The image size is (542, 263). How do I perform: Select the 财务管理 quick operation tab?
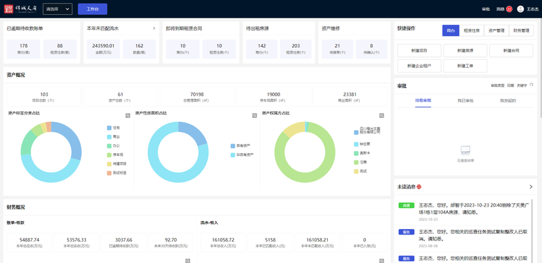[x=521, y=31]
